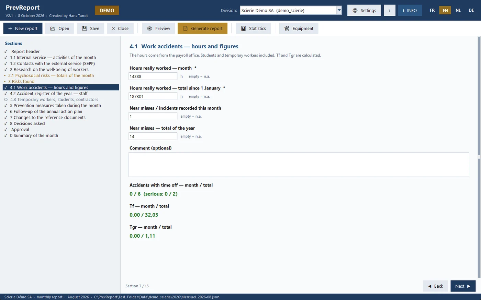Open a report via the Open button
Viewport: 481px width, 300px height.
pyautogui.click(x=59, y=28)
